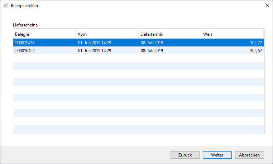This screenshot has height=164, width=273.
Task: Click the Beleg erstellen window title
Action: tap(24, 6)
